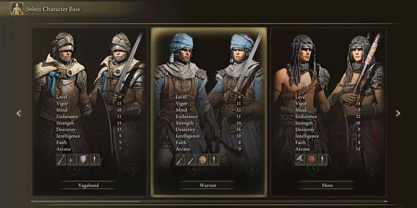This screenshot has height=208, width=417.
Task: Select the Warrior class label
Action: (x=208, y=185)
